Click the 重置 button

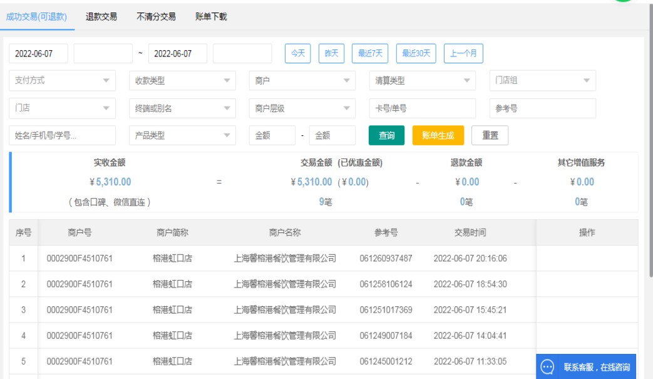490,135
